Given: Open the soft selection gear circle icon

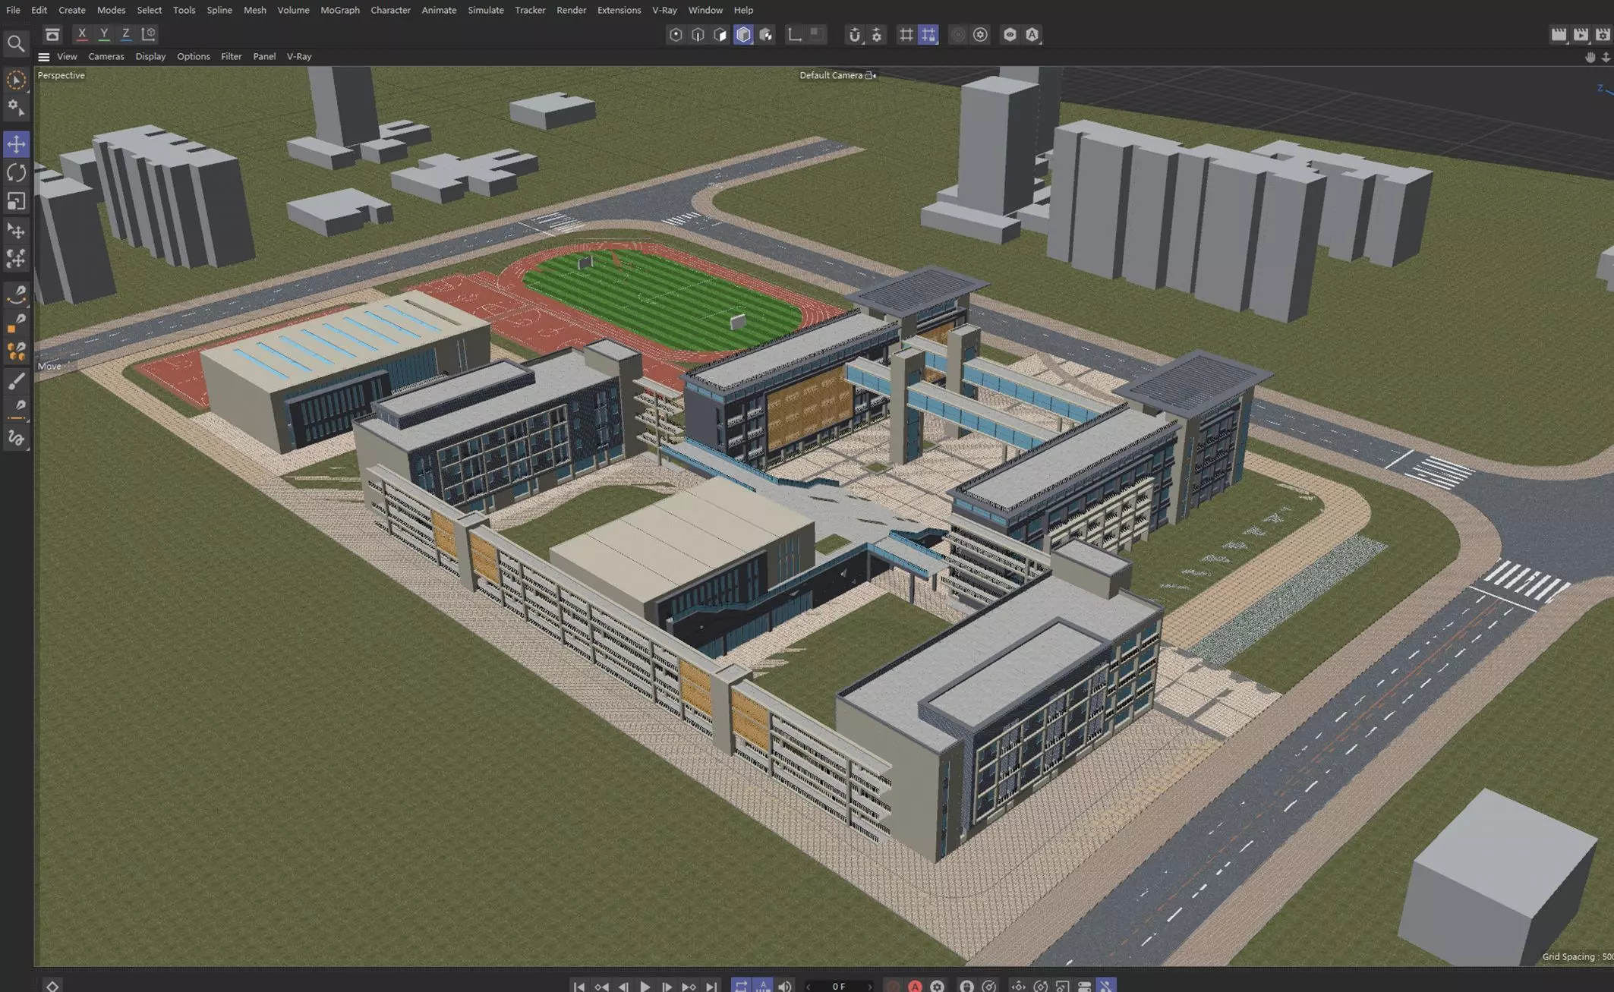Looking at the screenshot, I should coord(980,35).
